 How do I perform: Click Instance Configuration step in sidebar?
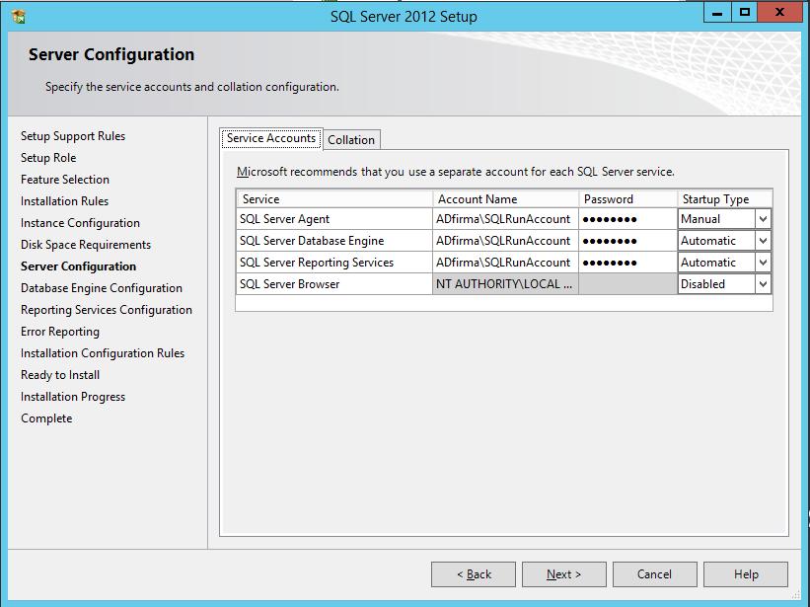[80, 223]
